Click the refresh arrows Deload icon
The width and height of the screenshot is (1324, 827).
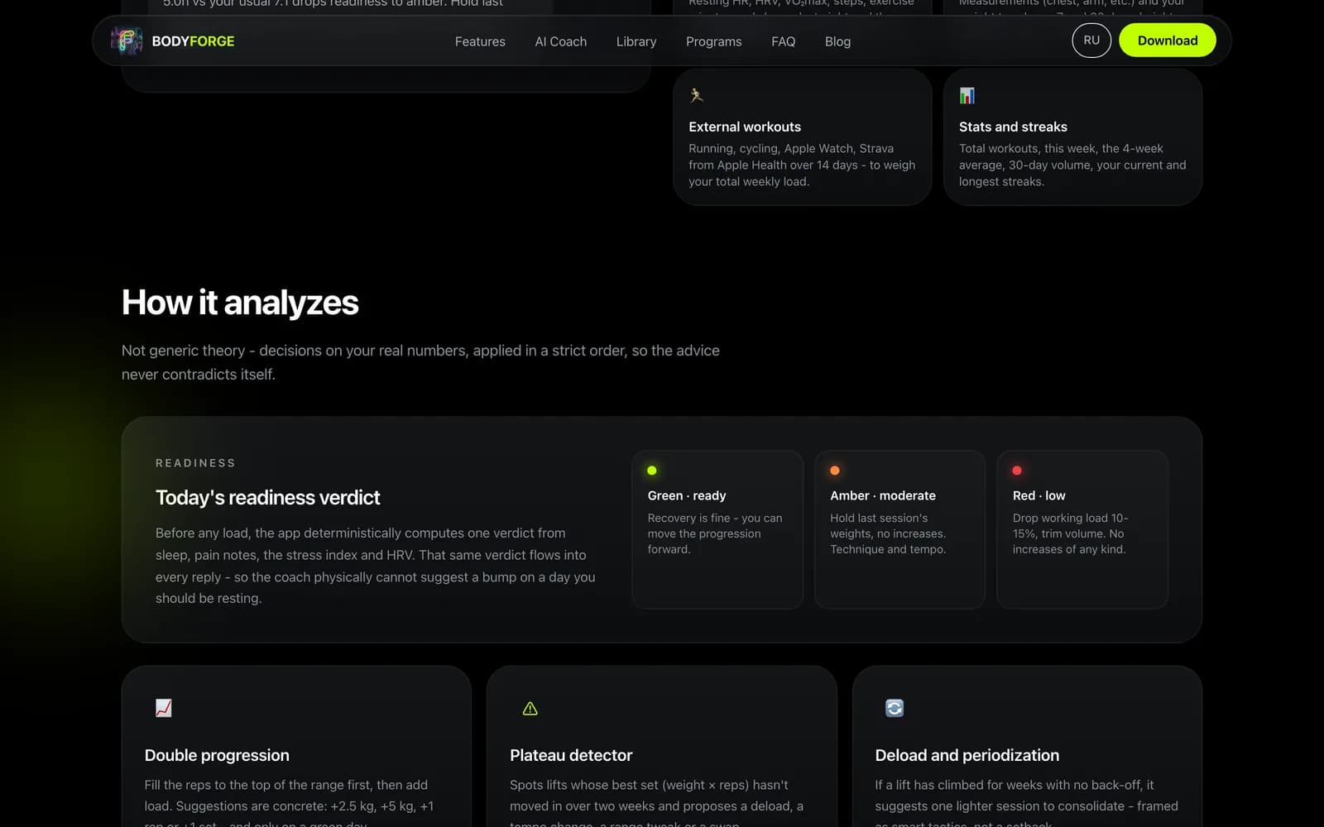point(895,708)
